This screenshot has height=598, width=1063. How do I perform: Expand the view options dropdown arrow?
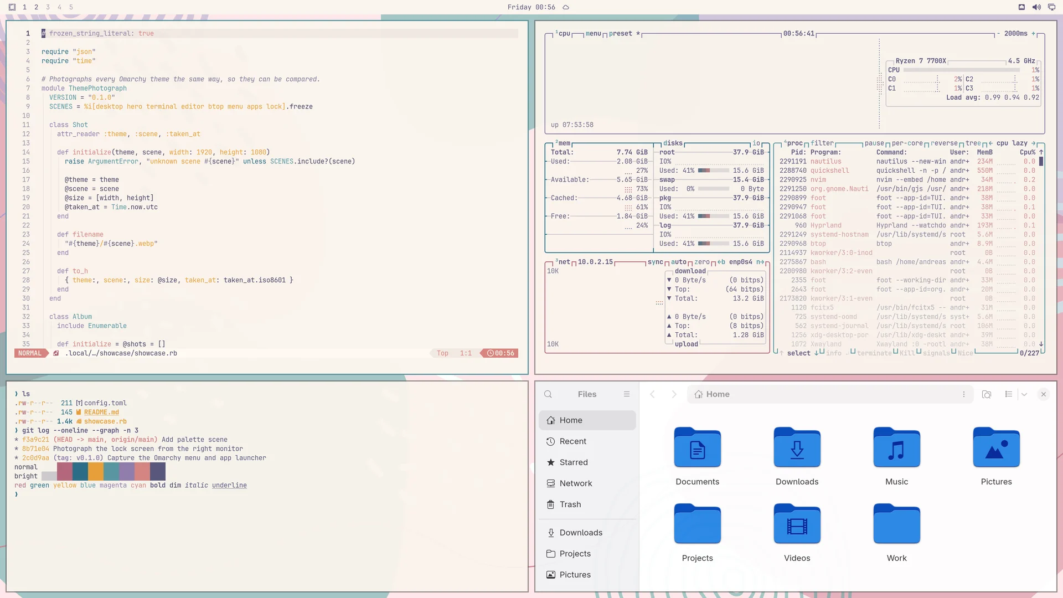click(x=1024, y=394)
